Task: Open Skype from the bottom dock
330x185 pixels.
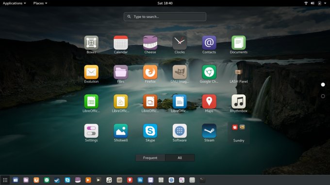Action: tap(67, 180)
